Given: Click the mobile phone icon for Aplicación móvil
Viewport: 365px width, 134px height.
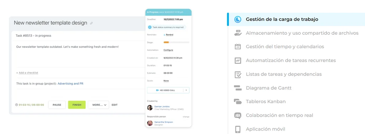Looking at the screenshot, I should pos(238,129).
